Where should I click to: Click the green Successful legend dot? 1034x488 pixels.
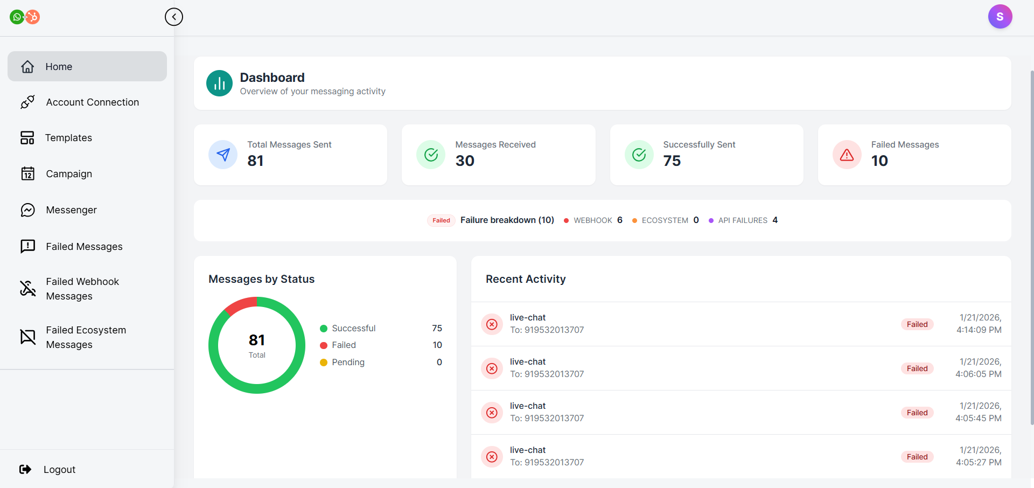[x=324, y=329]
